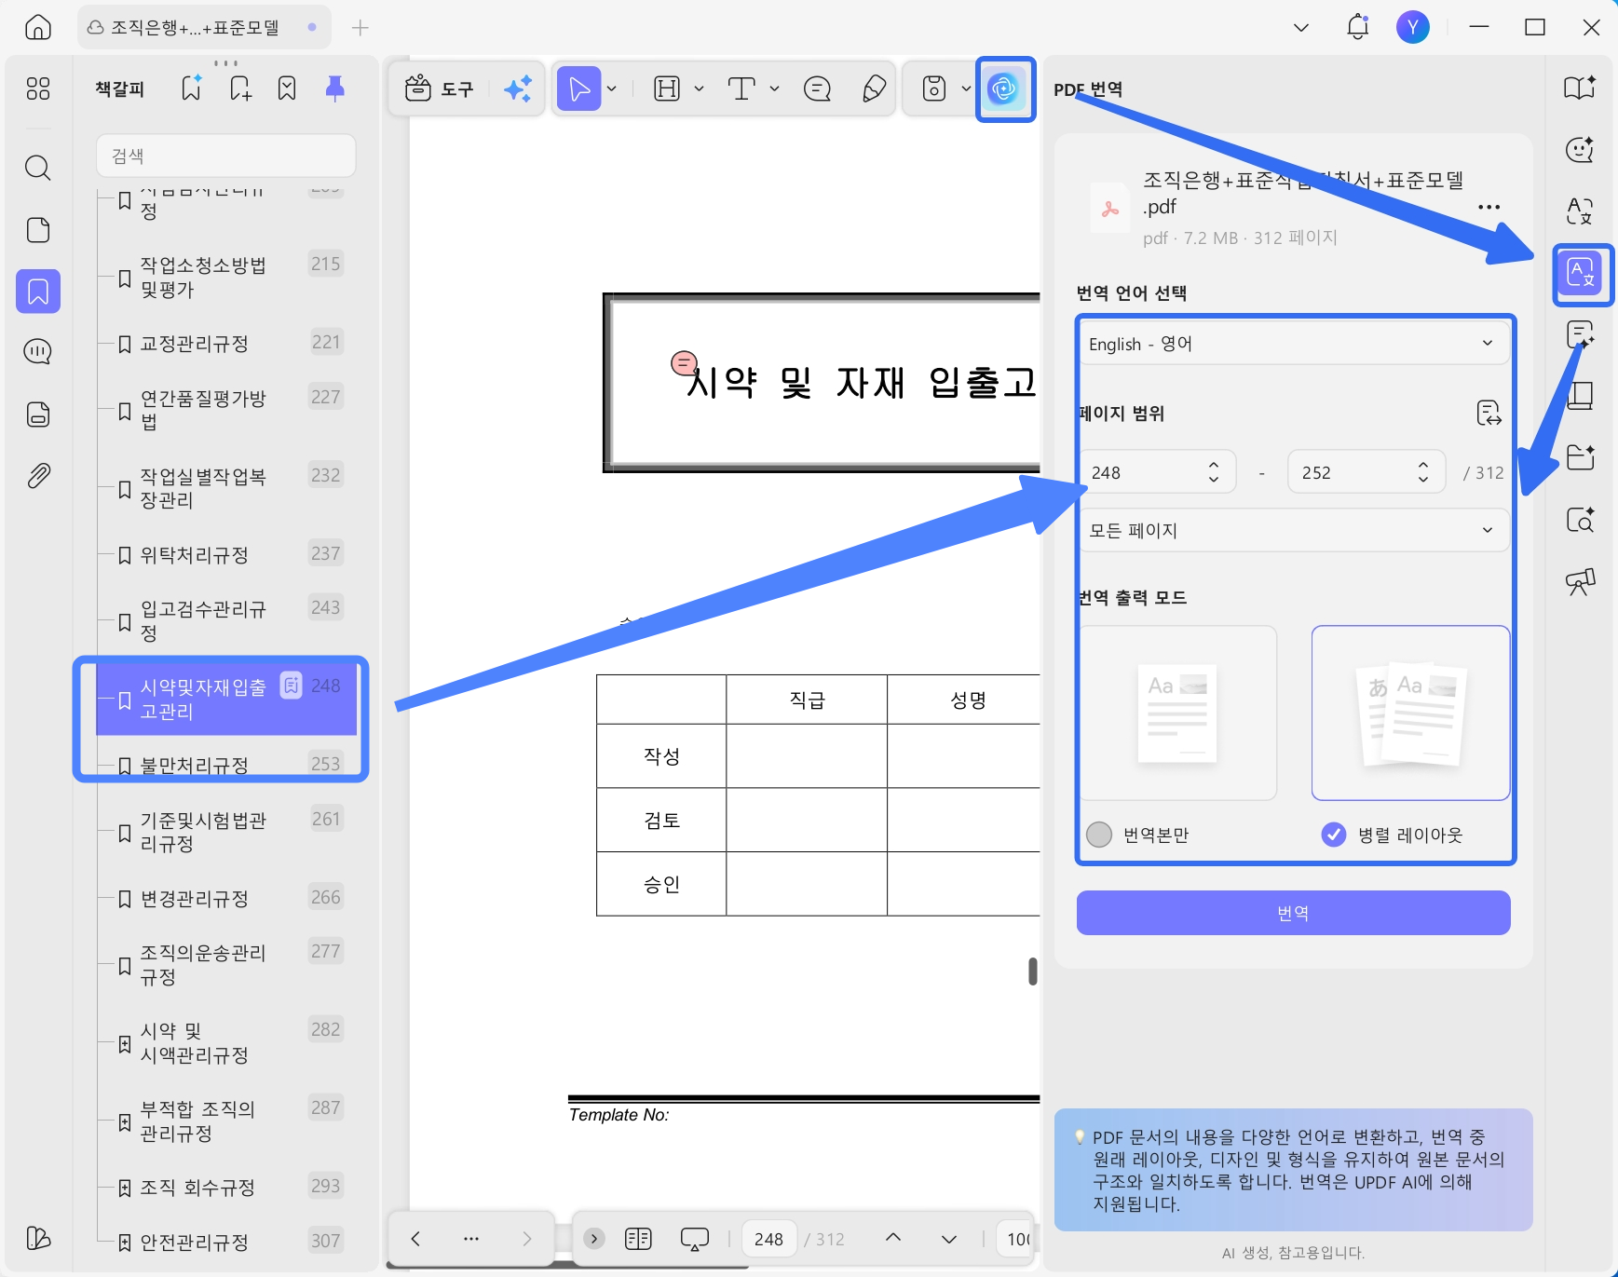Toggle the two-page reading view icon
The width and height of the screenshot is (1618, 1277).
[x=638, y=1239]
